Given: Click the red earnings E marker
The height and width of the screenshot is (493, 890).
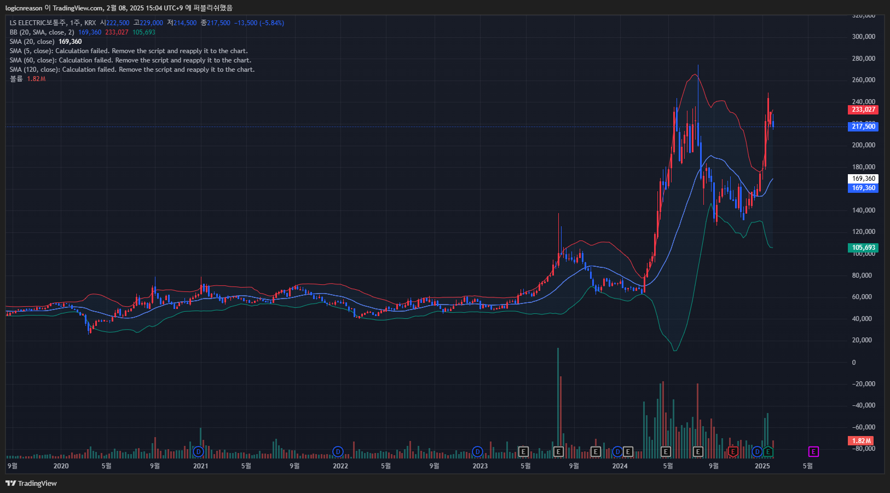Looking at the screenshot, I should (x=733, y=452).
